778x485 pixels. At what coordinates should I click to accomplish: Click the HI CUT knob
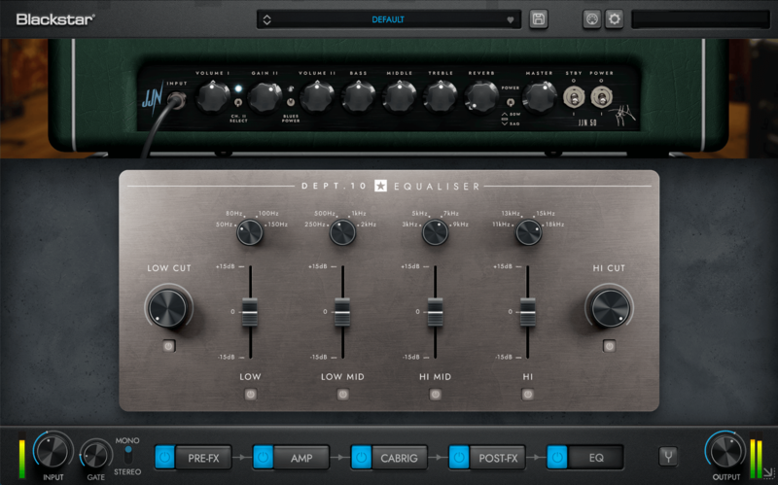(x=610, y=308)
